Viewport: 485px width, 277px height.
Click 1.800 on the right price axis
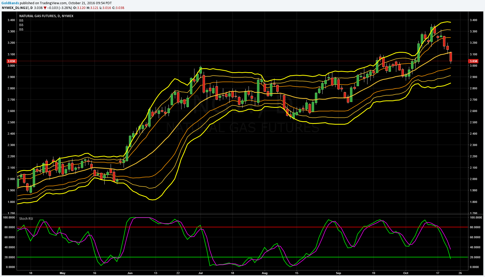pyautogui.click(x=473, y=202)
